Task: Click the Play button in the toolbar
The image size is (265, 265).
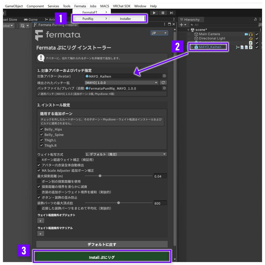Action: (x=154, y=13)
